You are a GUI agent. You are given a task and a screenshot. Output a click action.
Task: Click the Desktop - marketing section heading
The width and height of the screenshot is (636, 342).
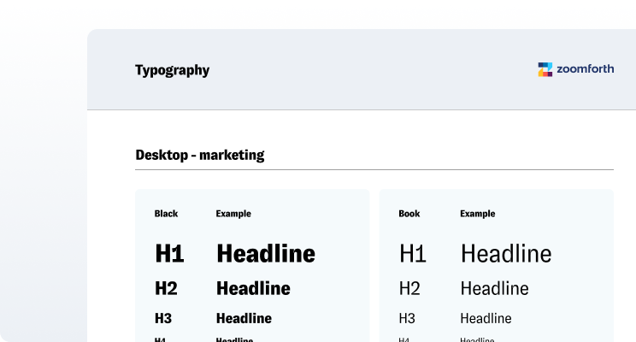tap(200, 155)
